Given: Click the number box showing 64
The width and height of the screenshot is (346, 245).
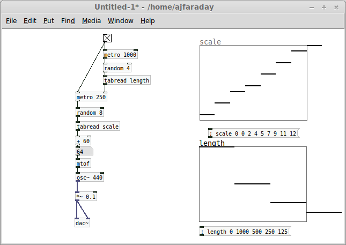Looking at the screenshot, I should (84, 152).
